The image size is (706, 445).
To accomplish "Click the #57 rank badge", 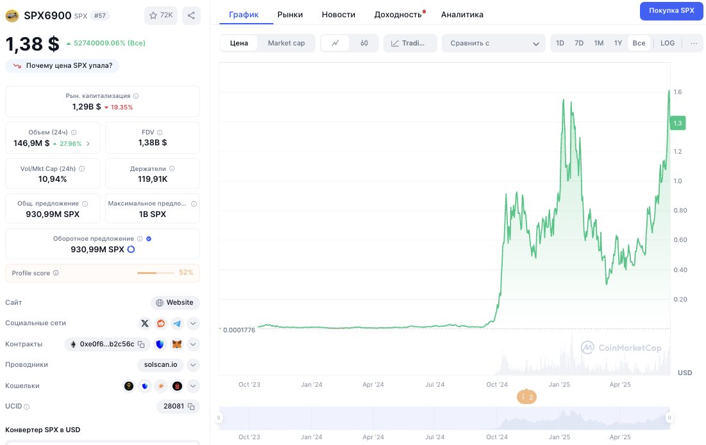I will (x=99, y=16).
